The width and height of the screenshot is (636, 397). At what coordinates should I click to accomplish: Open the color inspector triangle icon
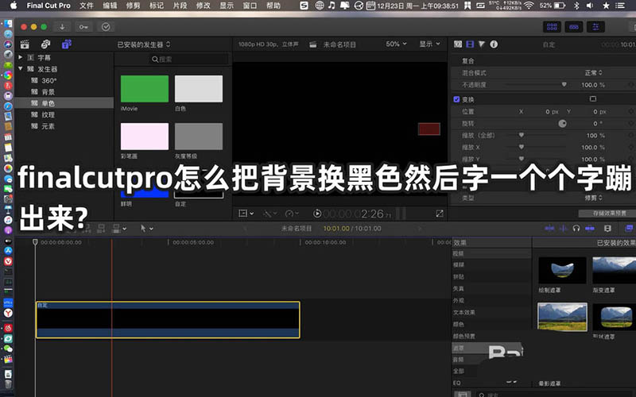482,44
